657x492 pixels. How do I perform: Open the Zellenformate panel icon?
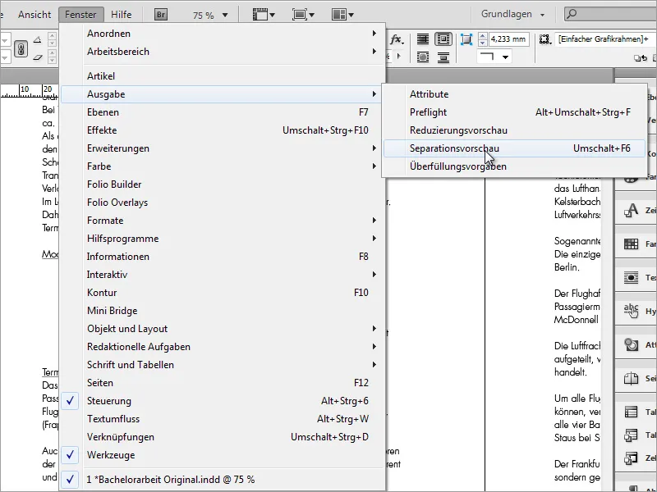click(631, 458)
